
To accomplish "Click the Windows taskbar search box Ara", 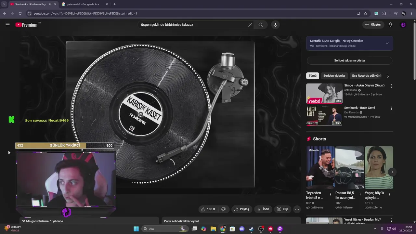I will tap(165, 229).
